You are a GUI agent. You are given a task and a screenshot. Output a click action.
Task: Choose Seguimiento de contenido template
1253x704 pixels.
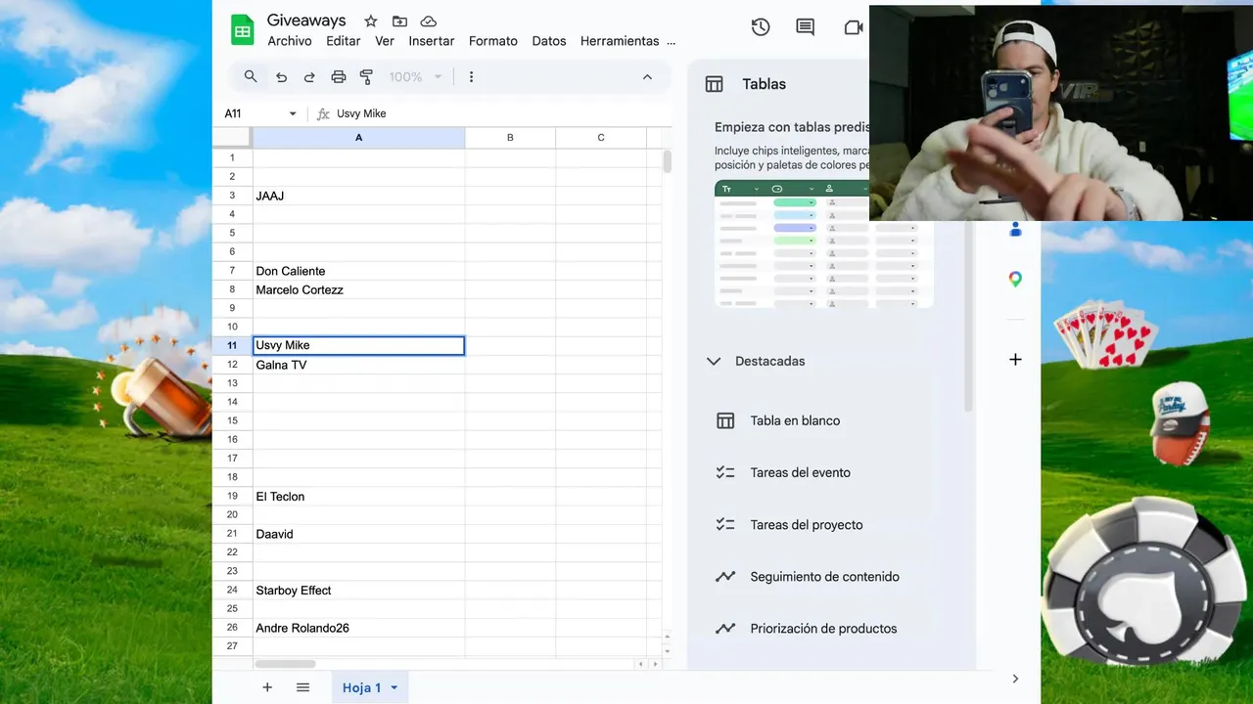824,577
